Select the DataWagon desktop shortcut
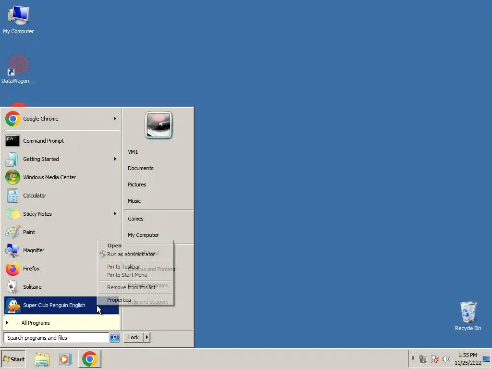The image size is (492, 369). [x=18, y=68]
